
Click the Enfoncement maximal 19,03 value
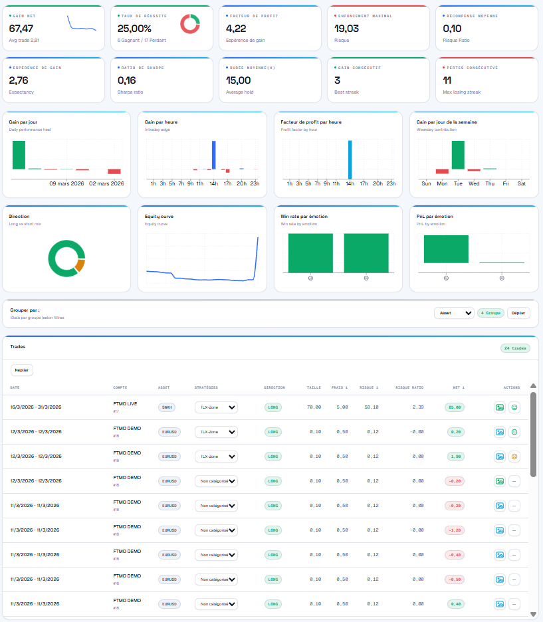pyautogui.click(x=346, y=29)
